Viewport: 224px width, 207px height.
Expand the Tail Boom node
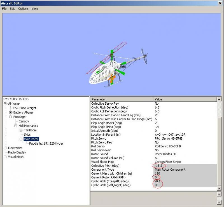(21, 130)
